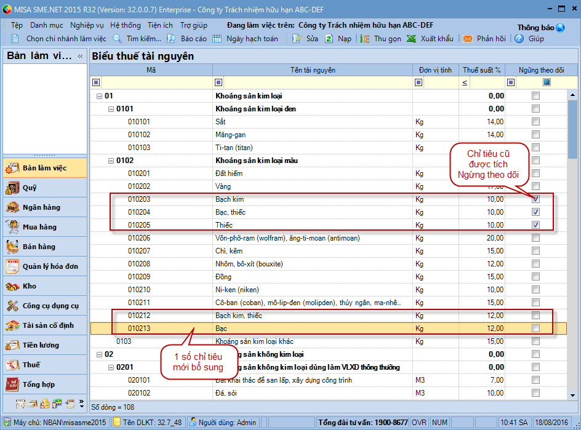Open the Tài sản cố định icon

12,325
